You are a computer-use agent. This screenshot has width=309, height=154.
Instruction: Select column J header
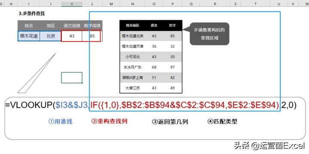tap(51, 4)
